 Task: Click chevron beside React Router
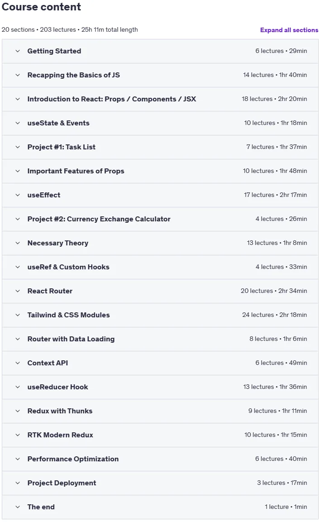tap(18, 291)
